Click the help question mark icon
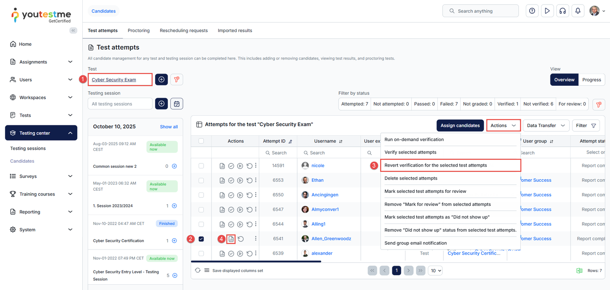610x290 pixels. (x=532, y=11)
